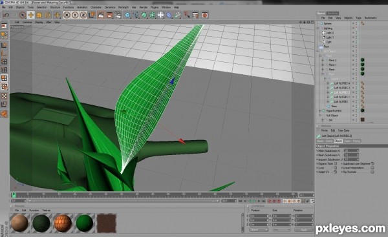Toggle Subdivision per Segment checkbox
This screenshot has height=237, width=388.
point(372,163)
